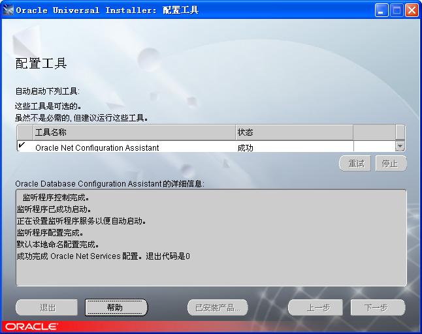Viewport: 422px width, 334px height.
Task: Click the tool list scroll down arrow
Action: click(400, 146)
